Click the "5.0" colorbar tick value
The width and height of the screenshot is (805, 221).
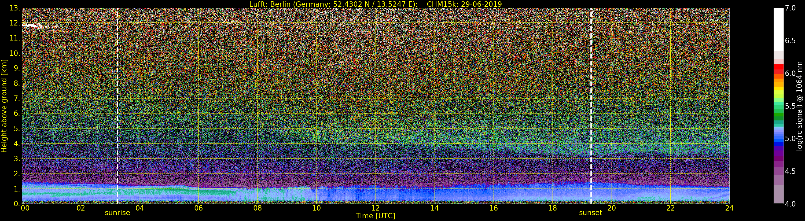point(790,138)
